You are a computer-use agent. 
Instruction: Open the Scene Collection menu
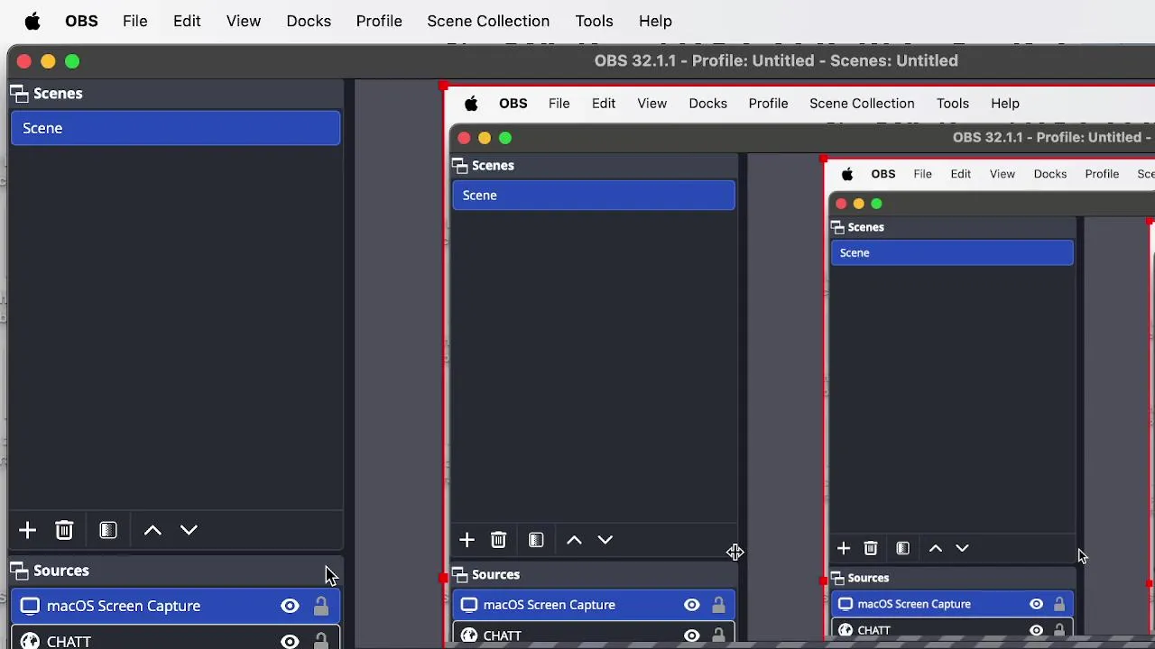tap(488, 21)
